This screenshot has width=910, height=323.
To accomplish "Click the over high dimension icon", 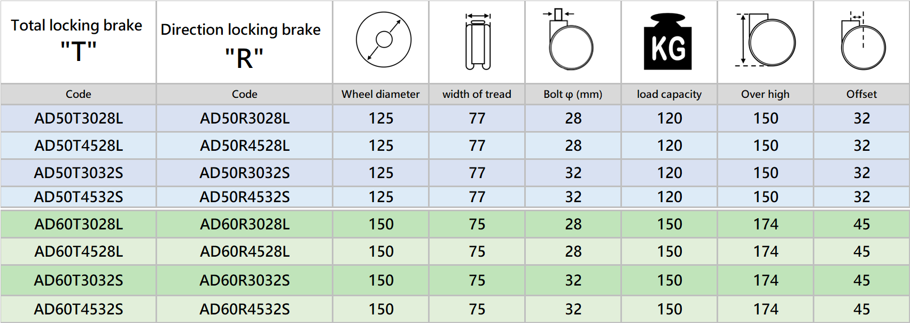I will pyautogui.click(x=766, y=40).
